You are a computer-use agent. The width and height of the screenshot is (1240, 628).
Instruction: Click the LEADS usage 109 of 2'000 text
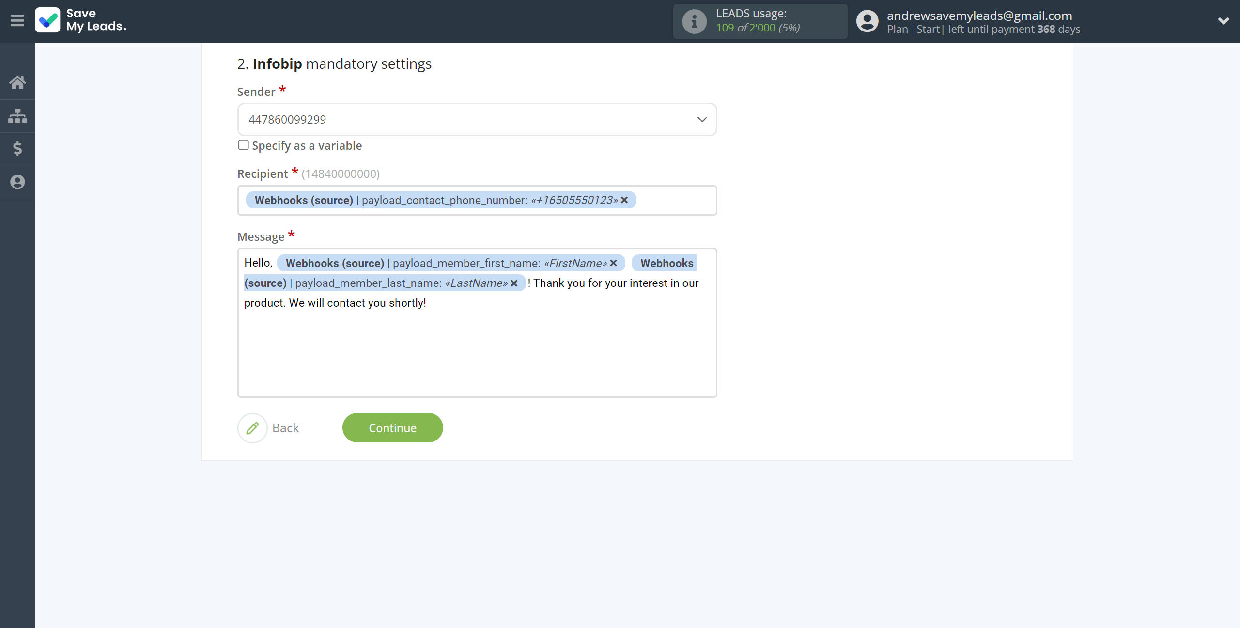[758, 28]
